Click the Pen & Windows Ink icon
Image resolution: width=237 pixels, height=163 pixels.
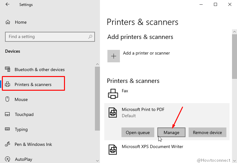point(7,144)
